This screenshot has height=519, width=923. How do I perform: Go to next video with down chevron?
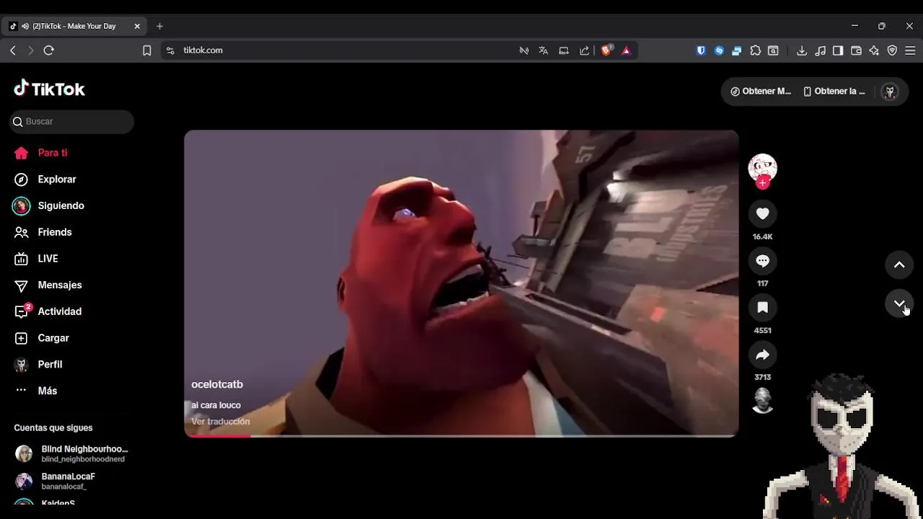tap(899, 304)
